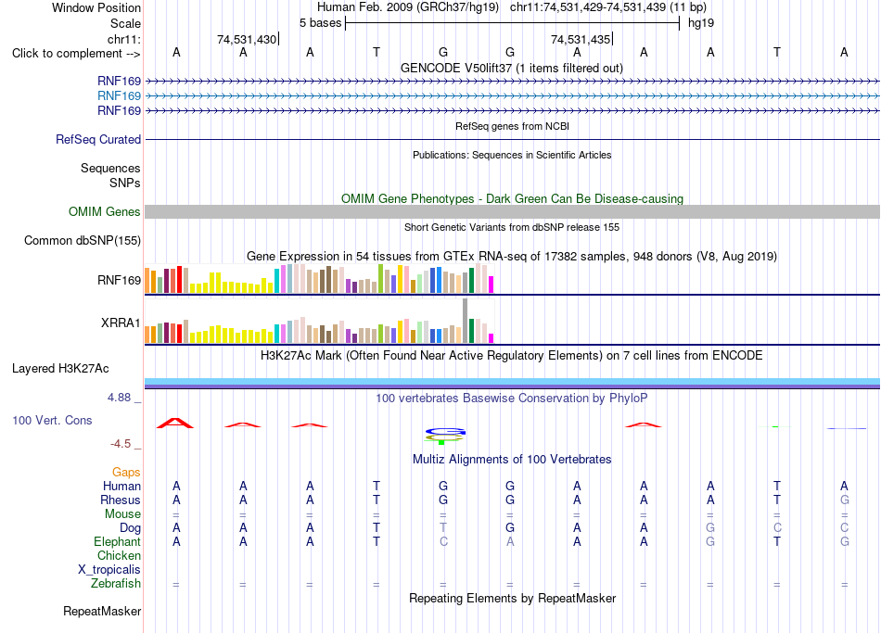Click the gray OMIM Genes item bar

coord(512,211)
